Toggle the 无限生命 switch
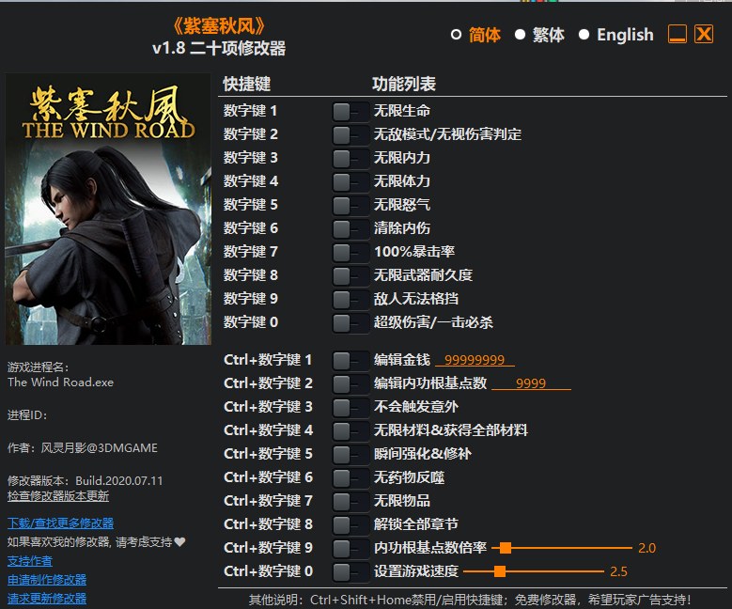Viewport: 732px width, 609px height. tap(350, 111)
